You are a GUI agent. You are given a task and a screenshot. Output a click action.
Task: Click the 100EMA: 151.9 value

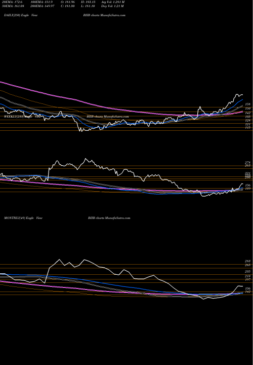(41, 2)
